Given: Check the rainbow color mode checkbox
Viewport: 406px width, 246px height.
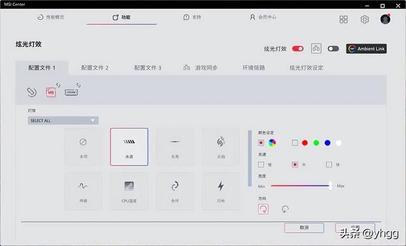Looking at the screenshot, I should tap(261, 143).
